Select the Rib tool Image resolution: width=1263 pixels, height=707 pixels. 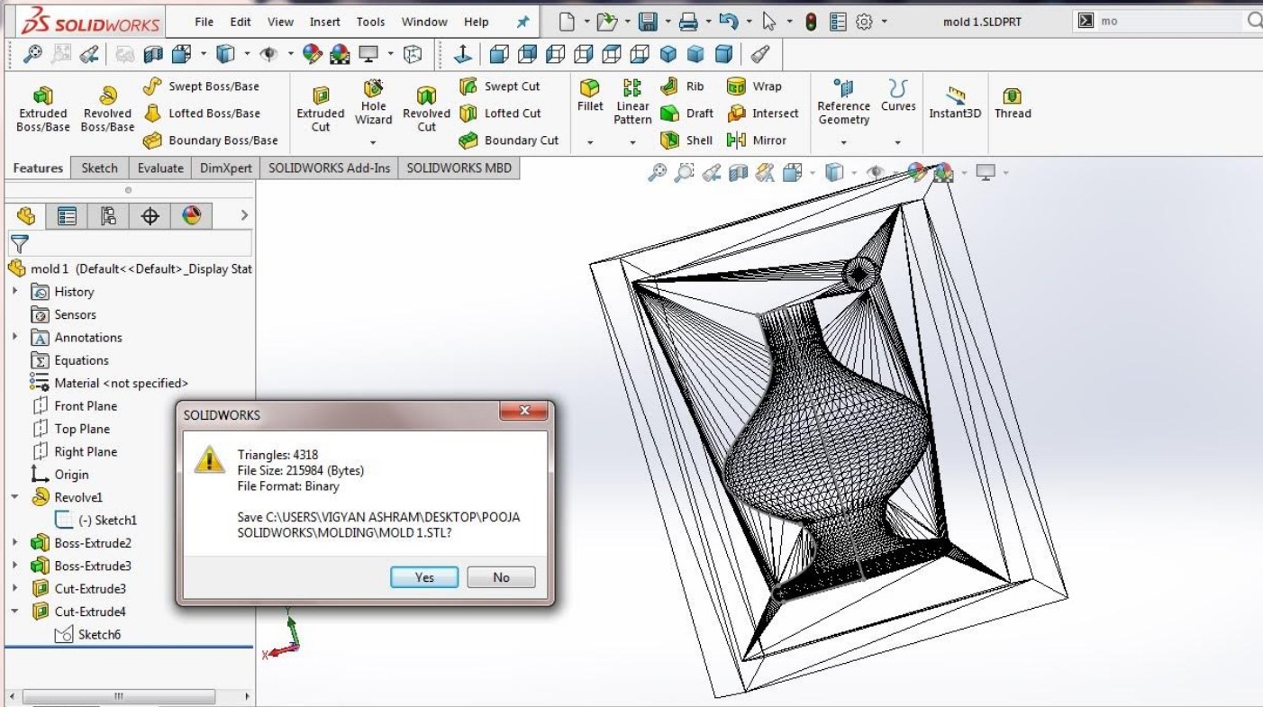[x=683, y=86]
